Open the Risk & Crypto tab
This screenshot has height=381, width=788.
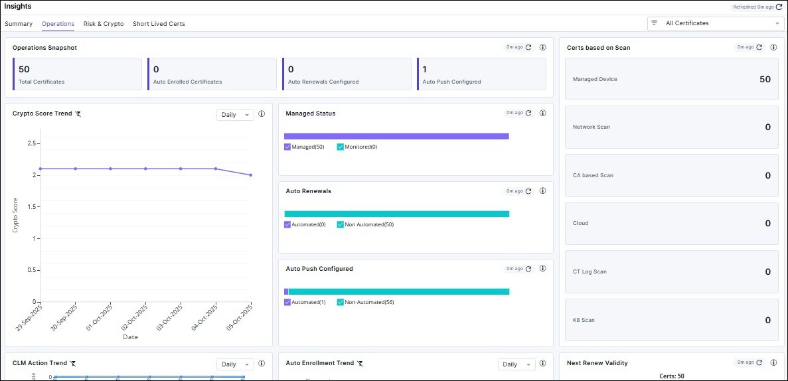tap(104, 24)
